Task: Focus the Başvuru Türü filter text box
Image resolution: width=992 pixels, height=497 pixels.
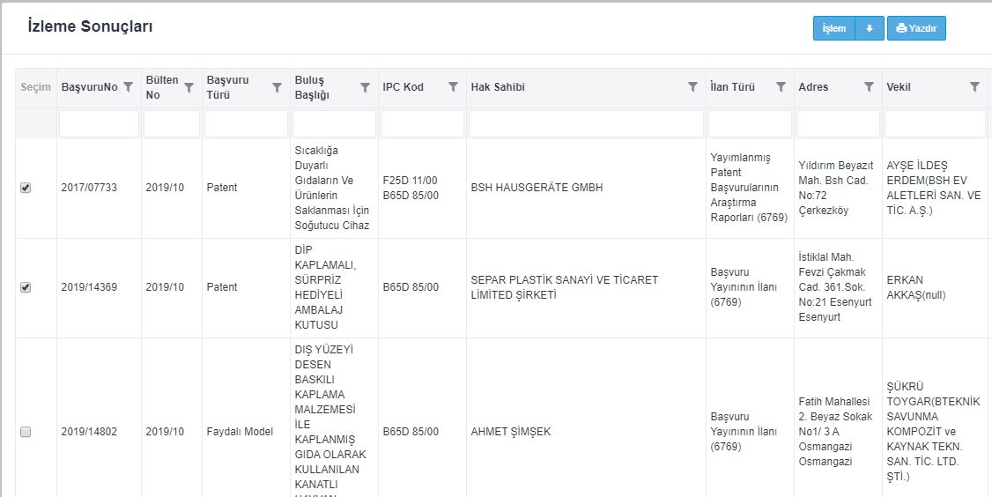Action: pyautogui.click(x=246, y=124)
